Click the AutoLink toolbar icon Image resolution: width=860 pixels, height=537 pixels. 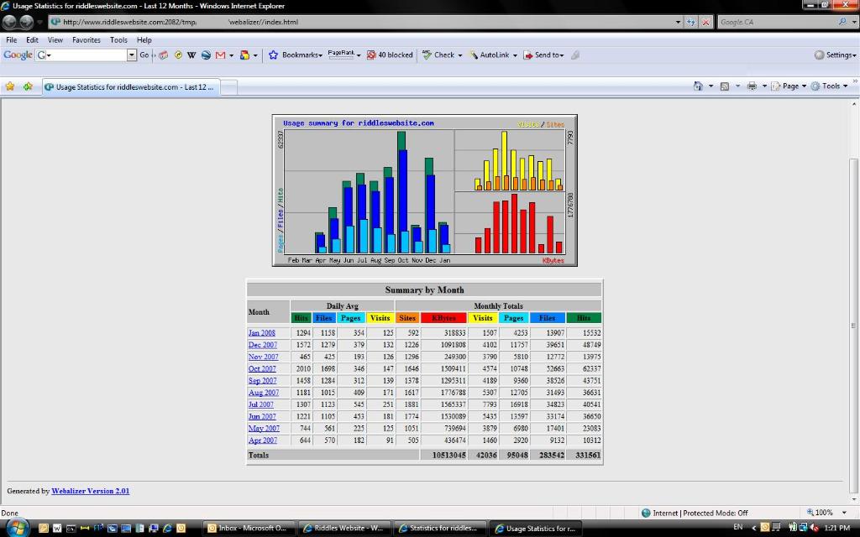[473, 55]
